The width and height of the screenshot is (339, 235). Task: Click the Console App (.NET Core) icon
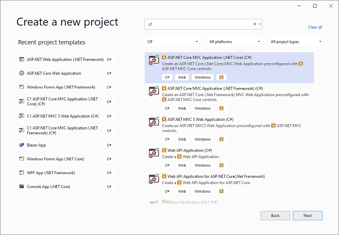[x=22, y=187]
